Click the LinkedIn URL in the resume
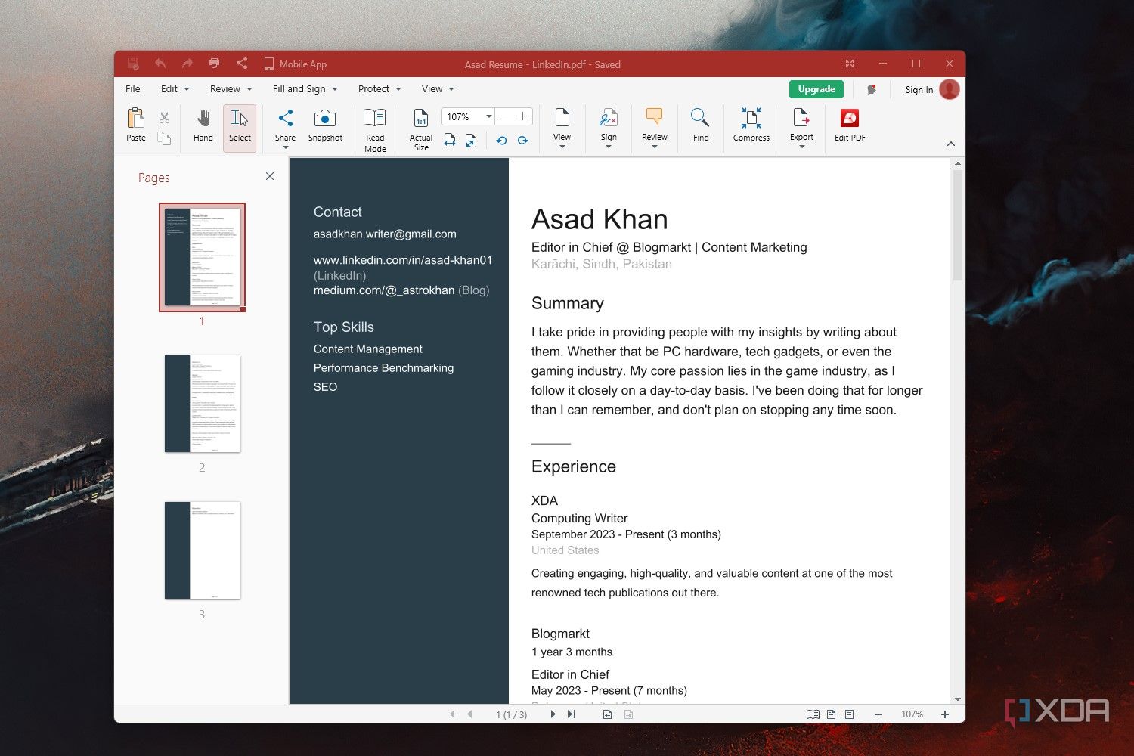Screen dimensions: 1134x756 tap(403, 260)
